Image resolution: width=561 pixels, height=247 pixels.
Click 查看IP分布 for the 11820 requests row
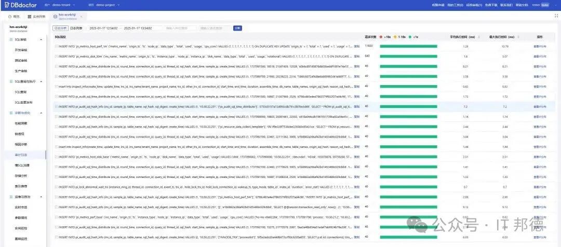(x=540, y=46)
